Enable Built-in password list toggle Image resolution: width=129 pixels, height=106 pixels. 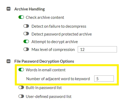(21, 87)
